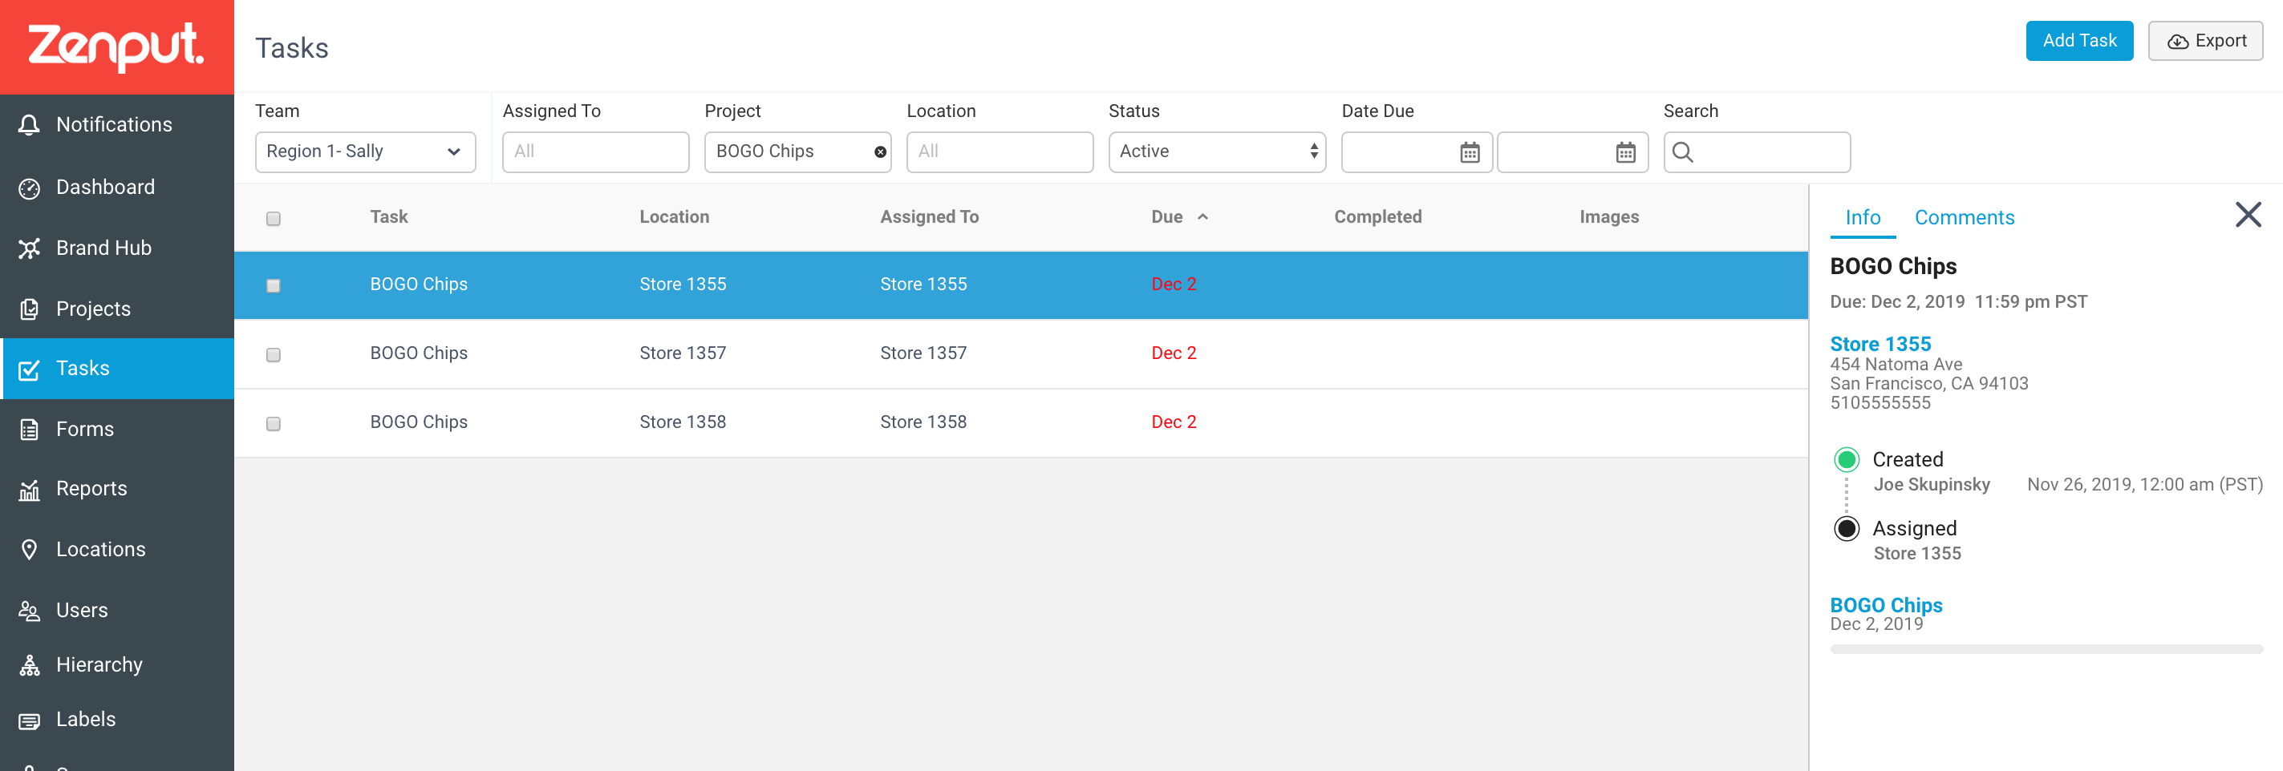Open Brand Hub from the sidebar
The height and width of the screenshot is (771, 2283).
tap(117, 248)
